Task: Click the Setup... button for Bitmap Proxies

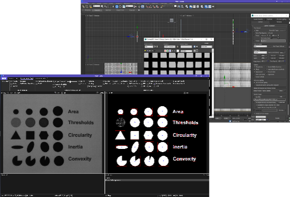Action: [x=282, y=91]
